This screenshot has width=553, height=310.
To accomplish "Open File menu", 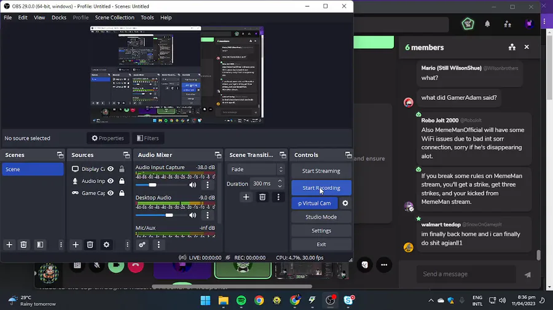I will click(x=7, y=18).
